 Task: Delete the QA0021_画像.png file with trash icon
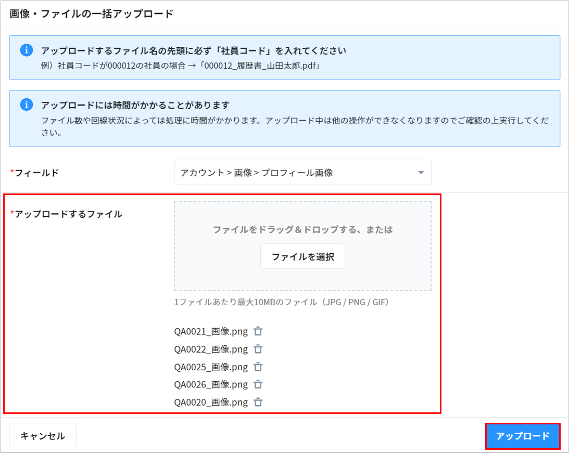(258, 331)
